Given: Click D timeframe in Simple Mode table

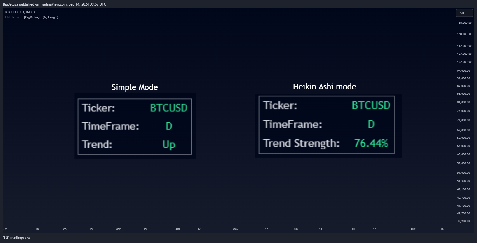Looking at the screenshot, I should tap(169, 126).
